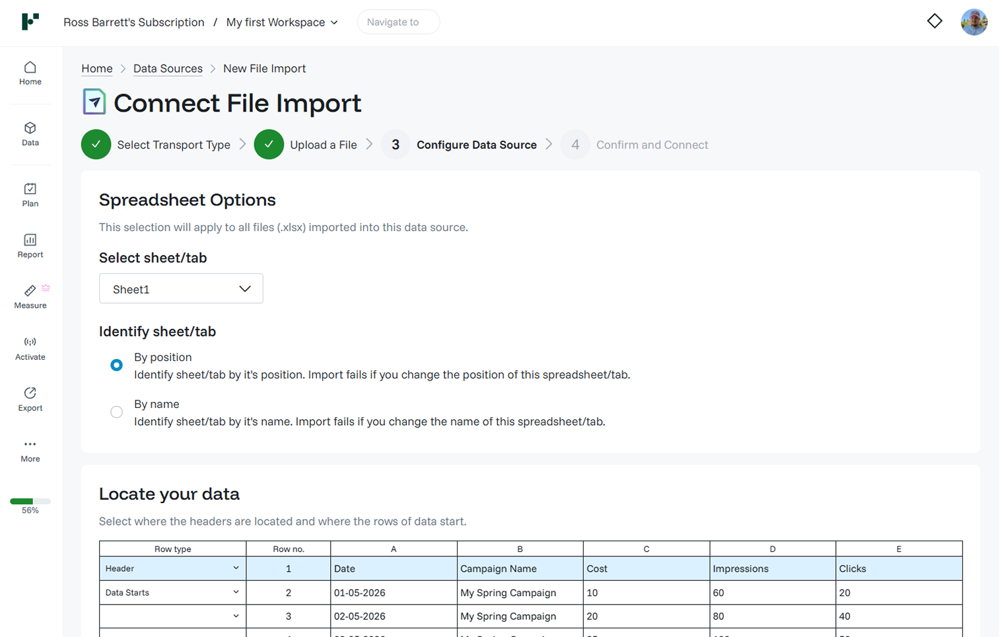Screen dimensions: 999x637
Task: Follow the Data Sources breadcrumb link
Action: (168, 69)
